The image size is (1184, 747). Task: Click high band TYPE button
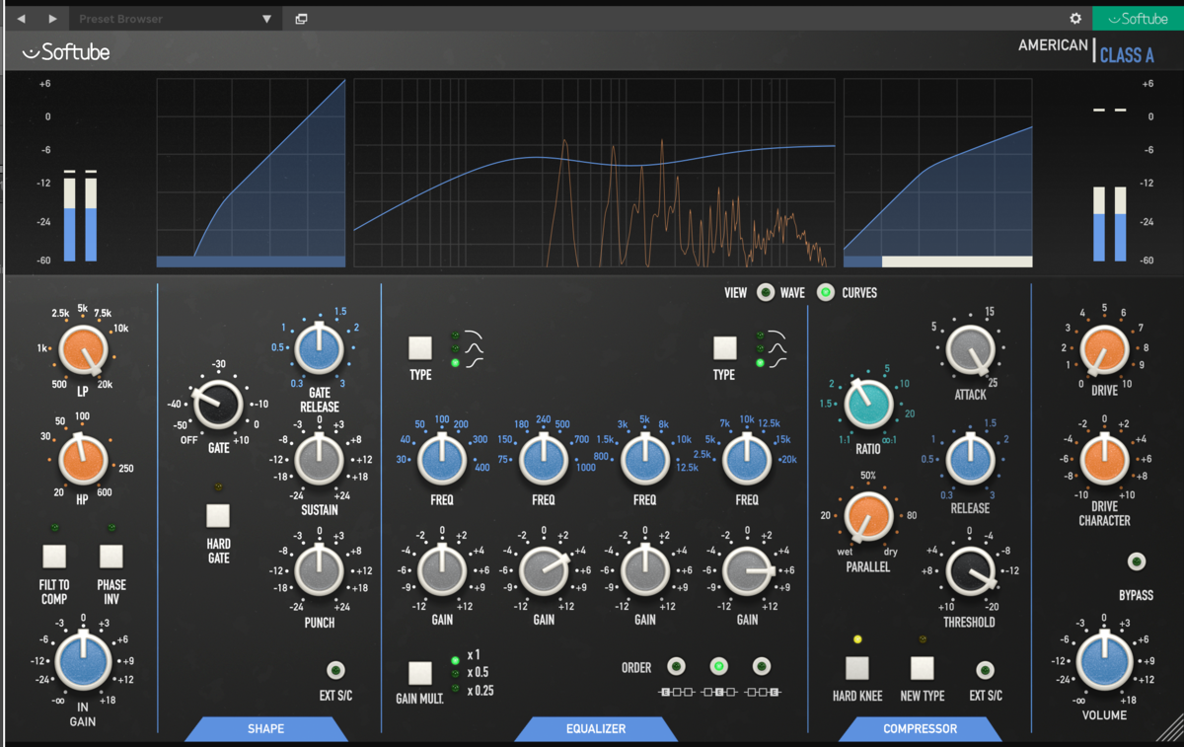pyautogui.click(x=725, y=347)
